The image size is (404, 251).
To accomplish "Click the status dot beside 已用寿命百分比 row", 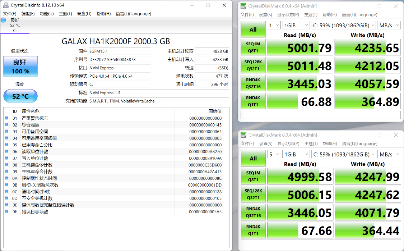I will [x=6, y=145].
